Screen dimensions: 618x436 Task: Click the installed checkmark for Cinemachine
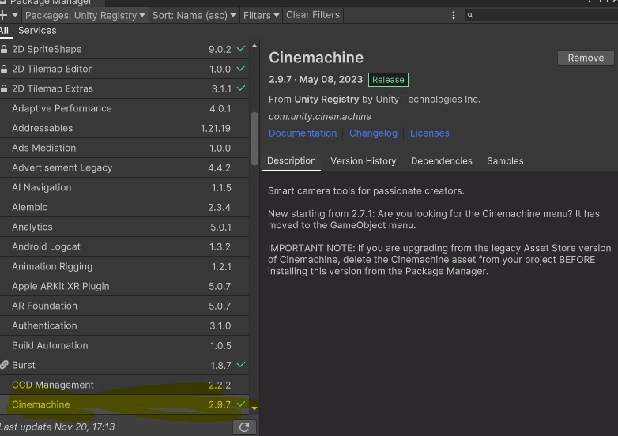241,404
